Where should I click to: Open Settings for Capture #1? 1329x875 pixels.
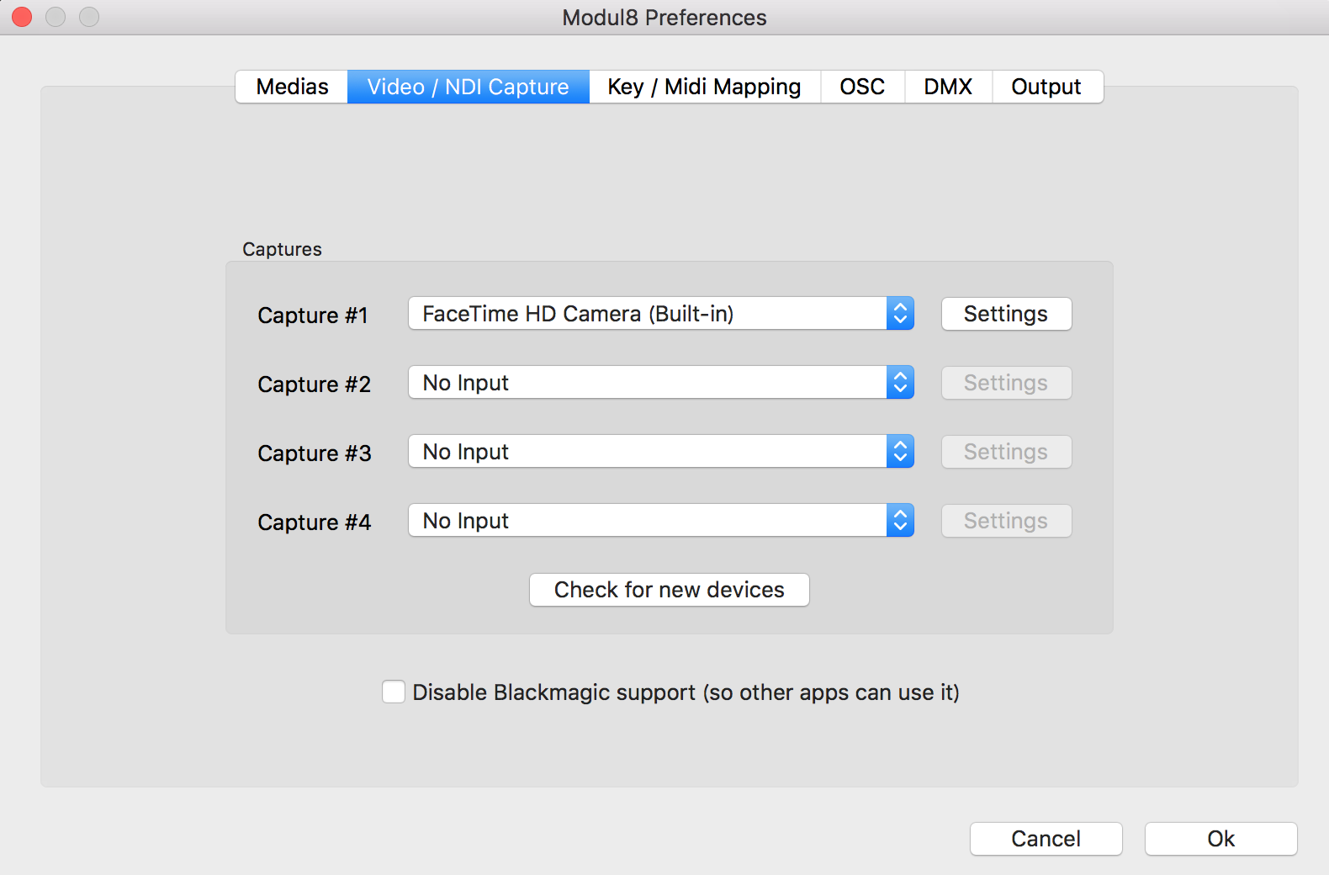coord(1006,314)
